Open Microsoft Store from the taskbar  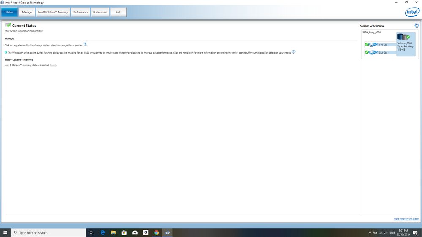[x=124, y=232]
